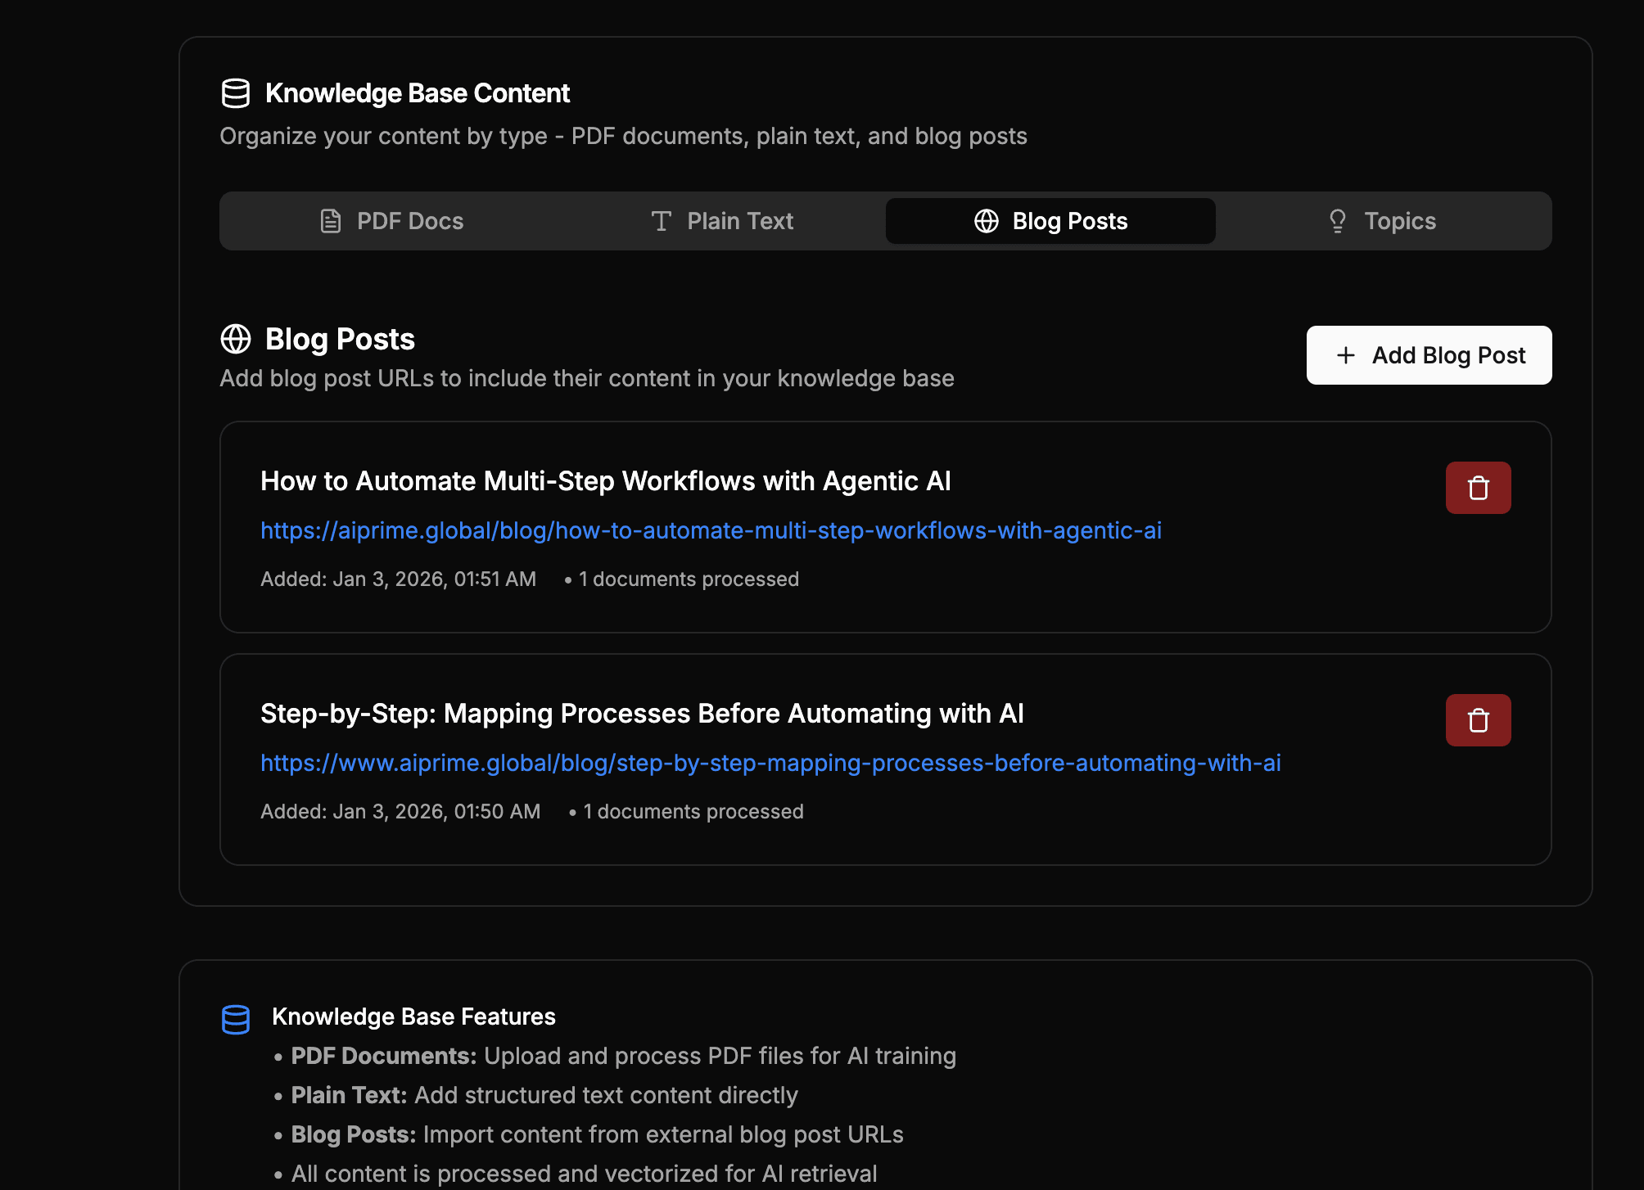Click the plus icon on Add Blog Post
1644x1190 pixels.
pos(1345,355)
